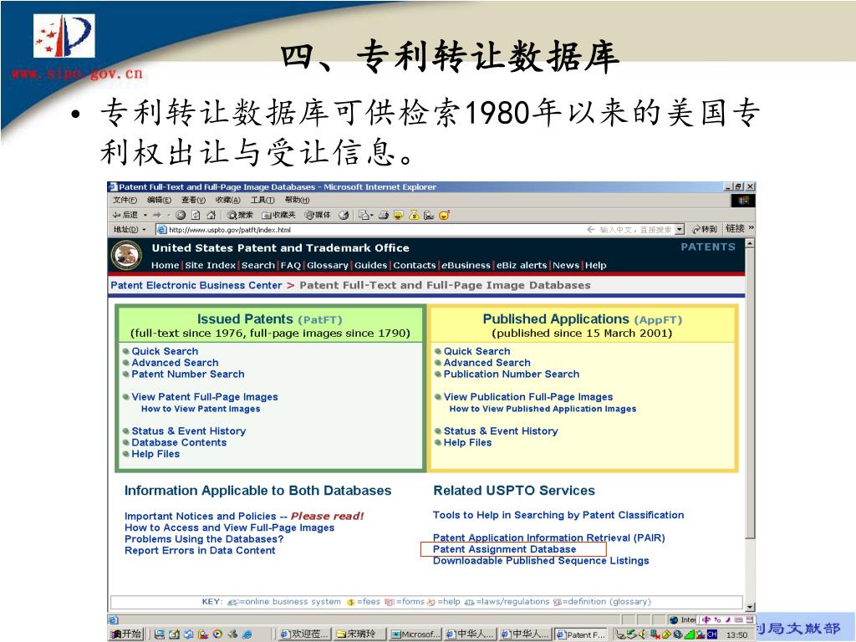The image size is (856, 642).
Task: Open Advanced Search under Issued Patents
Action: tap(175, 363)
